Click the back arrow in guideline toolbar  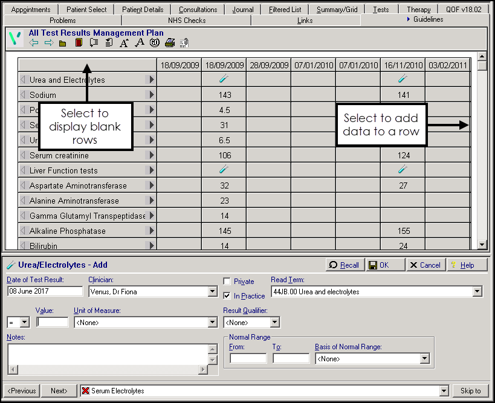pos(34,43)
